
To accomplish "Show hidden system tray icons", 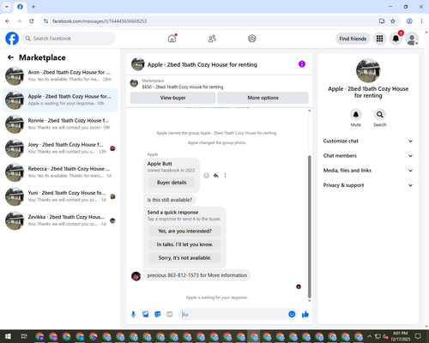I will [x=370, y=336].
